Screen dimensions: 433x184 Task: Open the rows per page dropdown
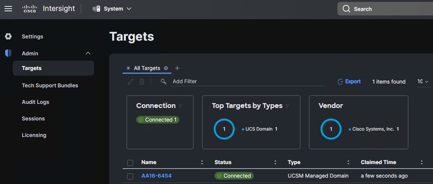point(423,81)
